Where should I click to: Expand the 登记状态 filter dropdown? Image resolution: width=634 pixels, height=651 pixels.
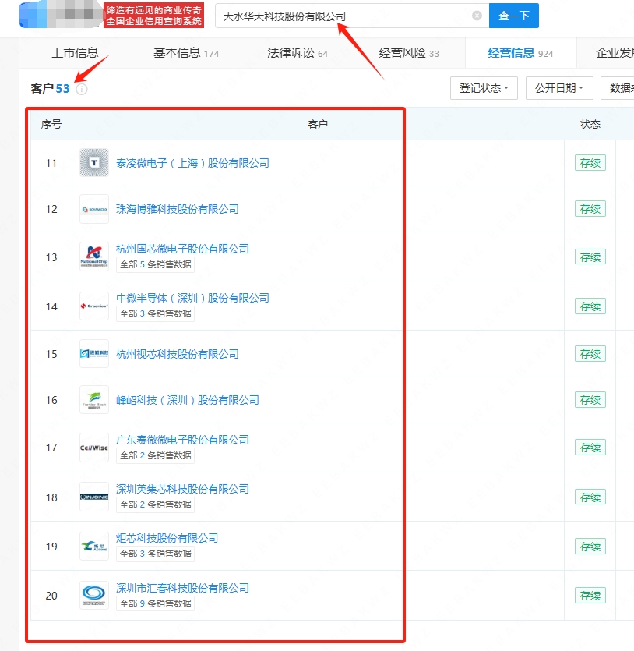[484, 88]
